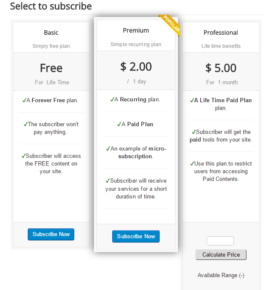Viewport: 277px width, 290px height.
Task: Select the Professional plan title
Action: click(x=221, y=33)
